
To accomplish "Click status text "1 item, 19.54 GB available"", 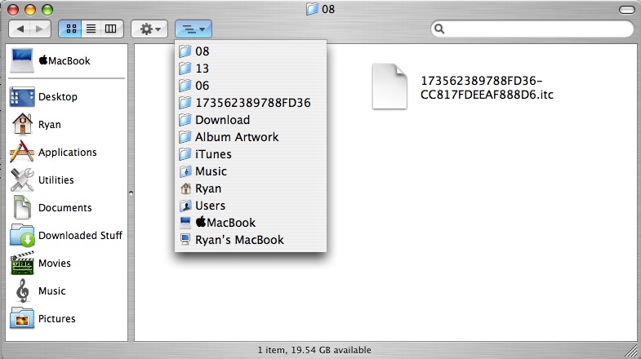I will coord(314,350).
